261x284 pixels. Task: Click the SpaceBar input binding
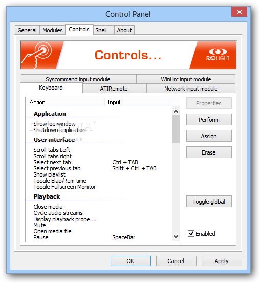(x=124, y=237)
